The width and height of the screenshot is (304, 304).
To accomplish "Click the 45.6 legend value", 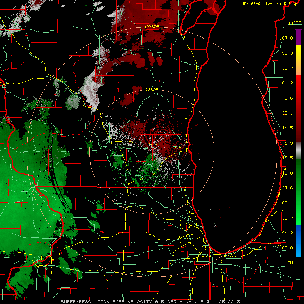I will point(287,98).
